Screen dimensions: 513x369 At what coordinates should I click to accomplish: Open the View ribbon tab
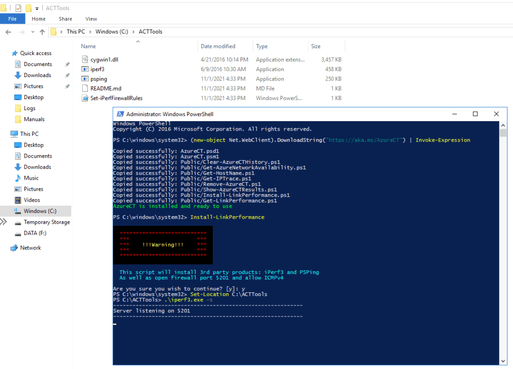click(x=91, y=19)
